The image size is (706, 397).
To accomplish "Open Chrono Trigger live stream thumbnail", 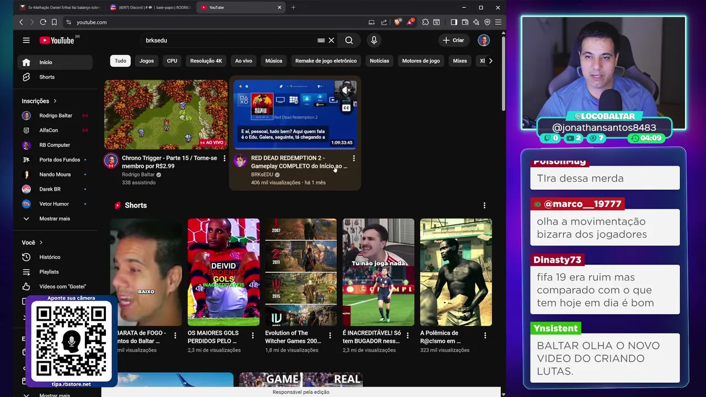I will (166, 115).
